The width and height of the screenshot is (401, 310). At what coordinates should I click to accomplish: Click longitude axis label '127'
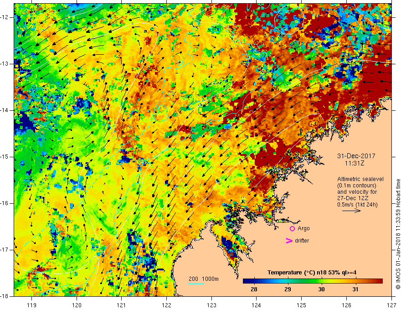click(x=391, y=305)
